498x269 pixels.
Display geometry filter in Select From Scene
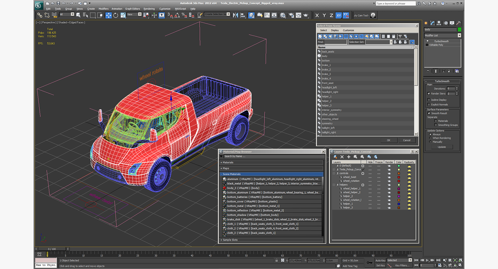(x=320, y=36)
